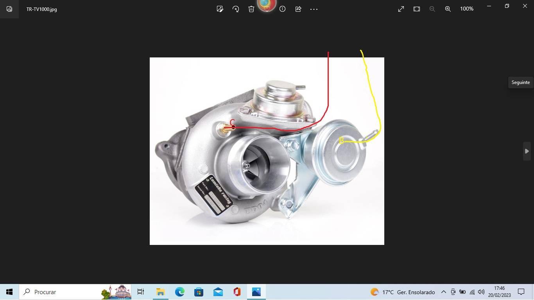This screenshot has height=300, width=534.
Task: Open the gallery view icon at top left
Action: point(9,9)
